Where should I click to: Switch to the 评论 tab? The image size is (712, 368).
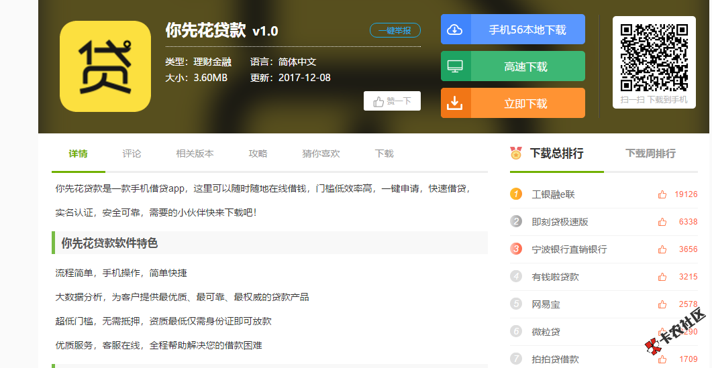tap(132, 154)
